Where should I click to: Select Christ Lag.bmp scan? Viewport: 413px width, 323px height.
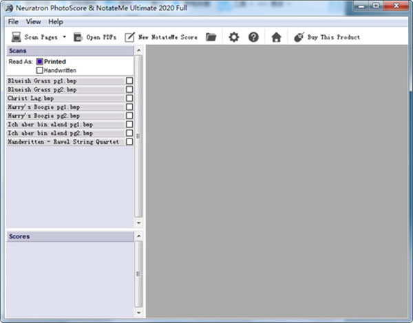(x=65, y=98)
